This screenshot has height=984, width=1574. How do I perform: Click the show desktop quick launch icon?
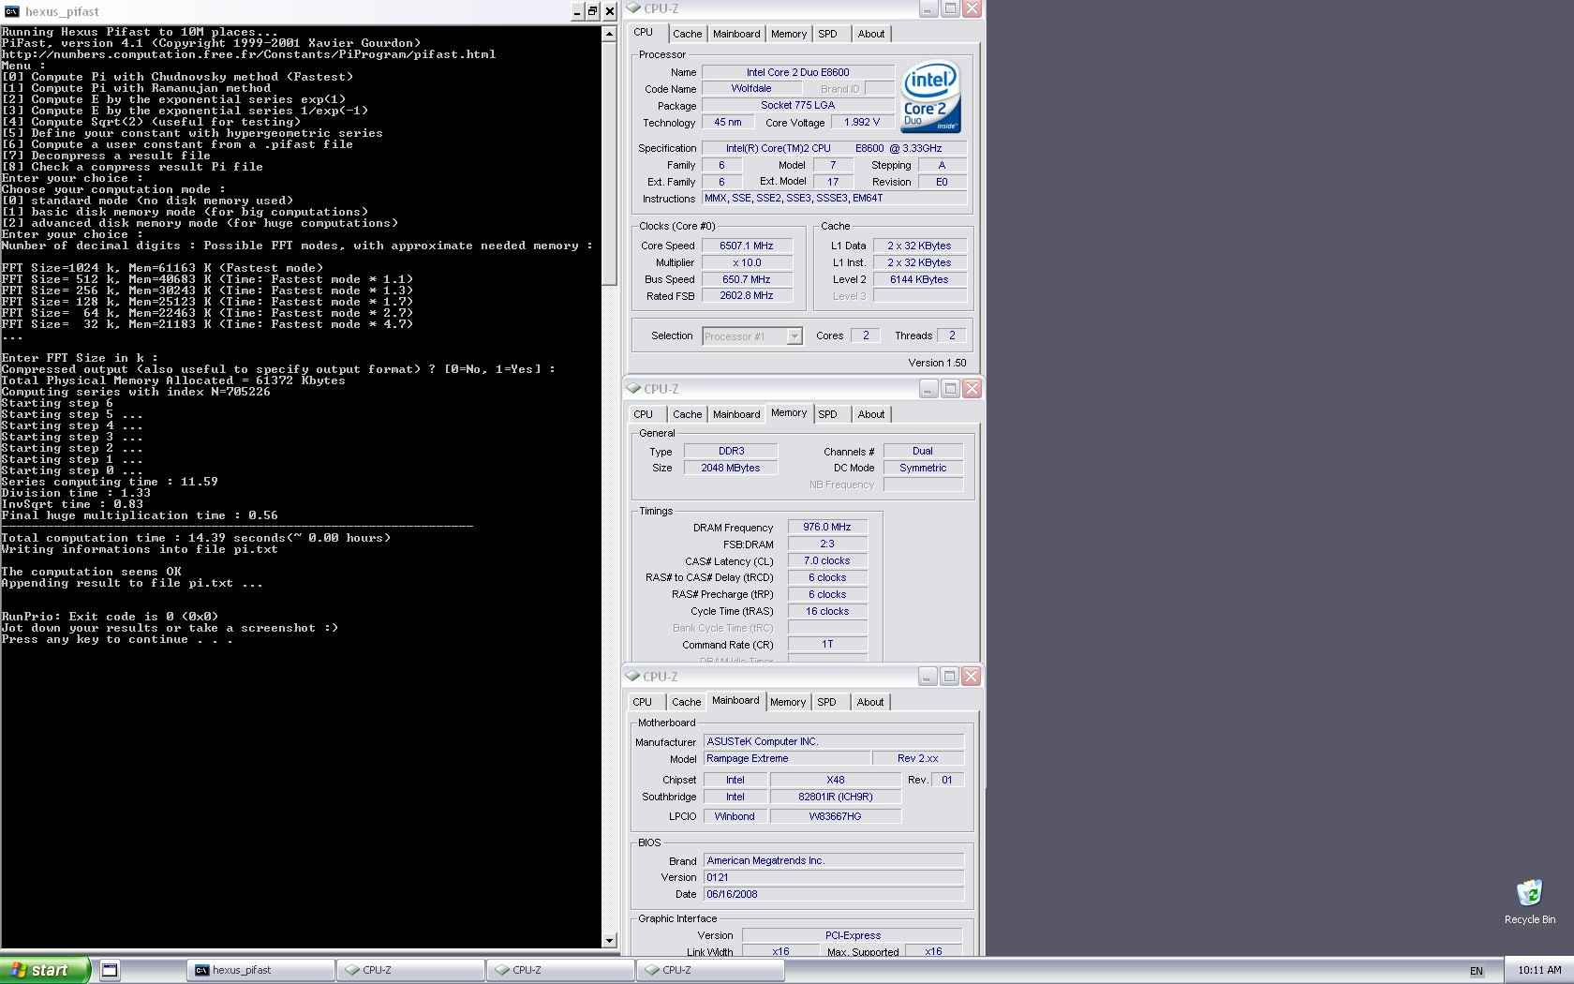click(x=110, y=970)
